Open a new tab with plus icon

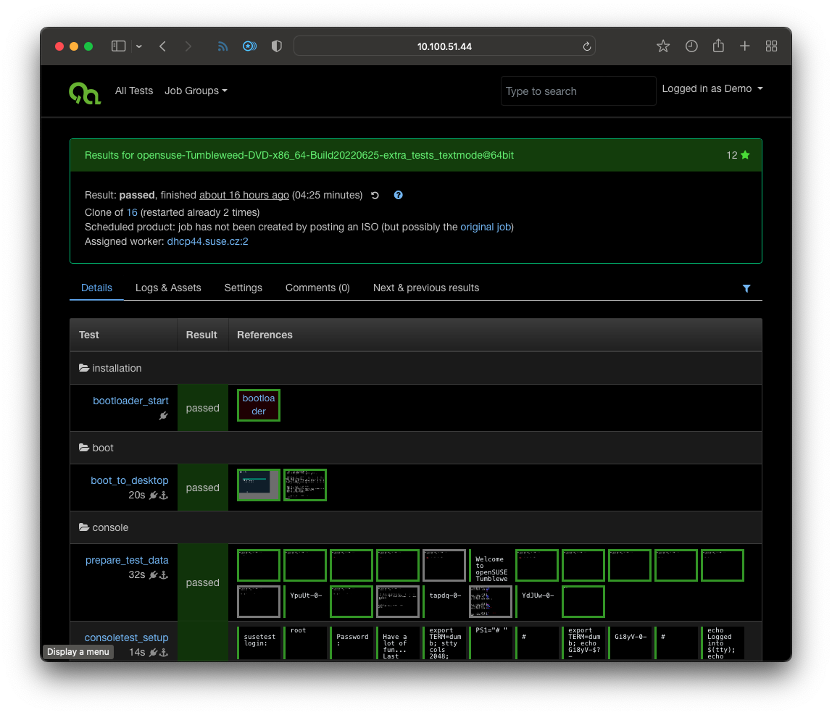[x=745, y=46]
